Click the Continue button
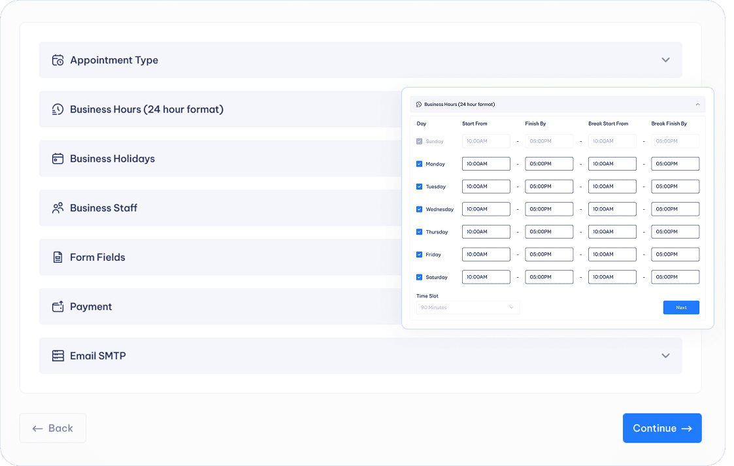Screen dimensions: 734x466 click(661, 428)
